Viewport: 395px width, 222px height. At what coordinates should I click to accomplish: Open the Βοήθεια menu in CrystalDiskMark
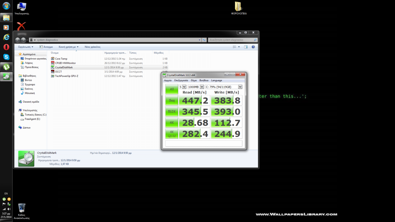click(x=204, y=80)
